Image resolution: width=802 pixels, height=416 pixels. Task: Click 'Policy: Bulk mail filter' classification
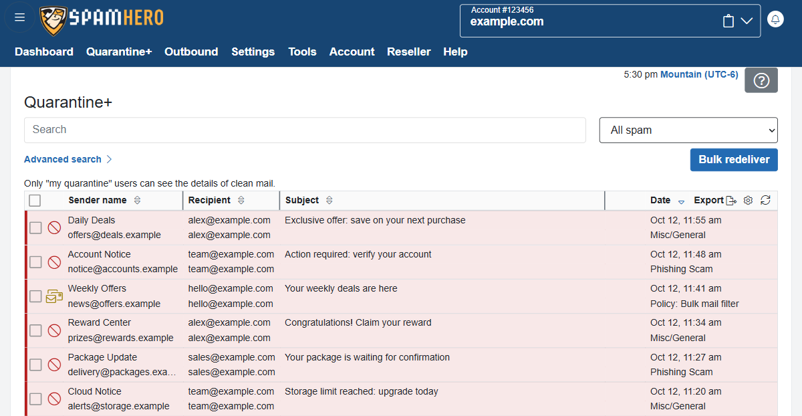[x=694, y=304]
